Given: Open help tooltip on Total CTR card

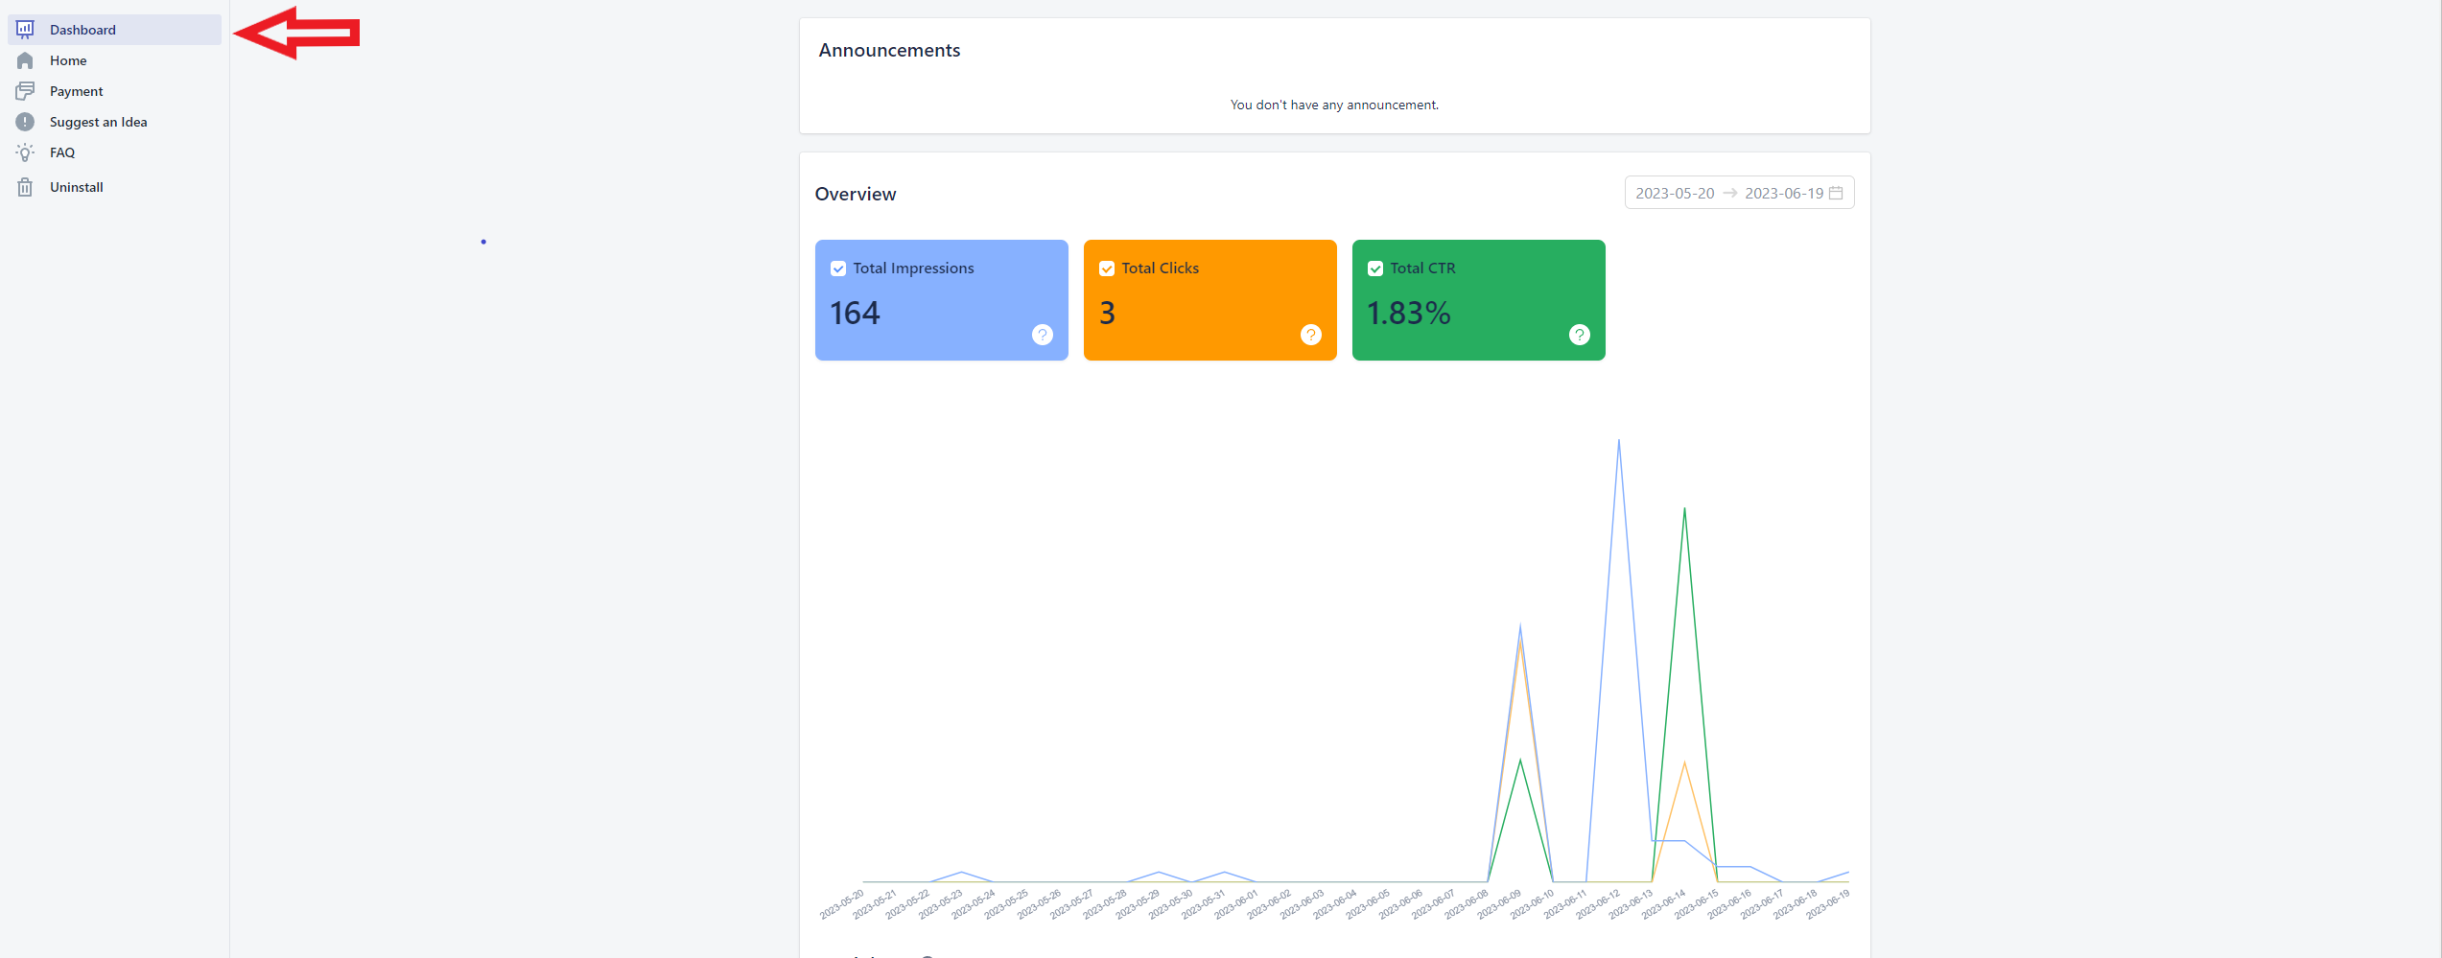Looking at the screenshot, I should pyautogui.click(x=1580, y=335).
